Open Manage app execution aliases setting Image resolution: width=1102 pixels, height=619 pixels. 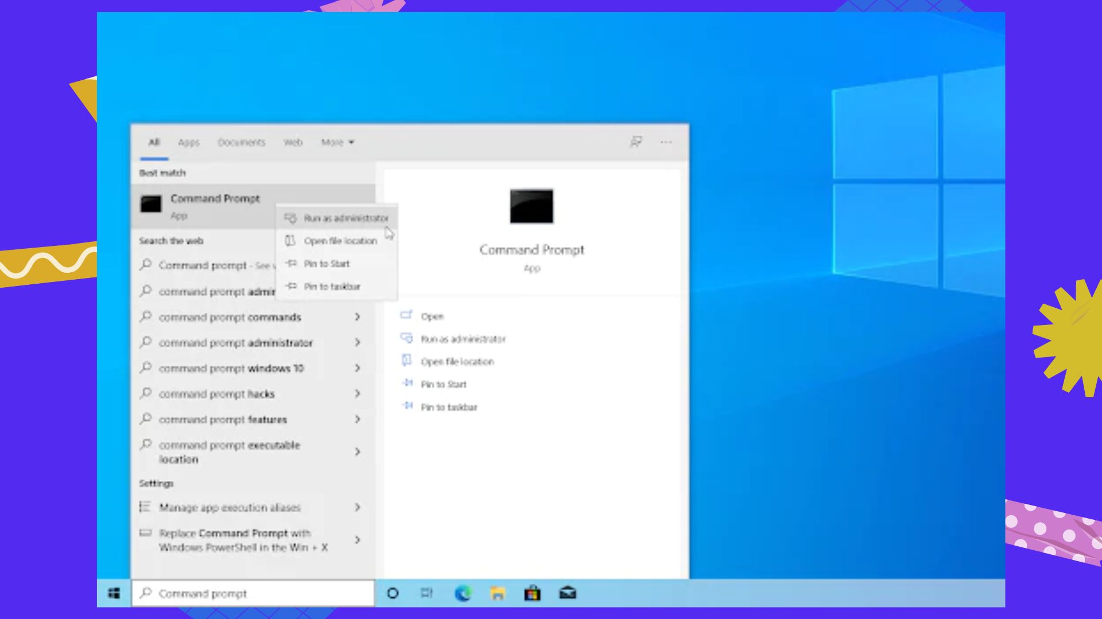253,507
